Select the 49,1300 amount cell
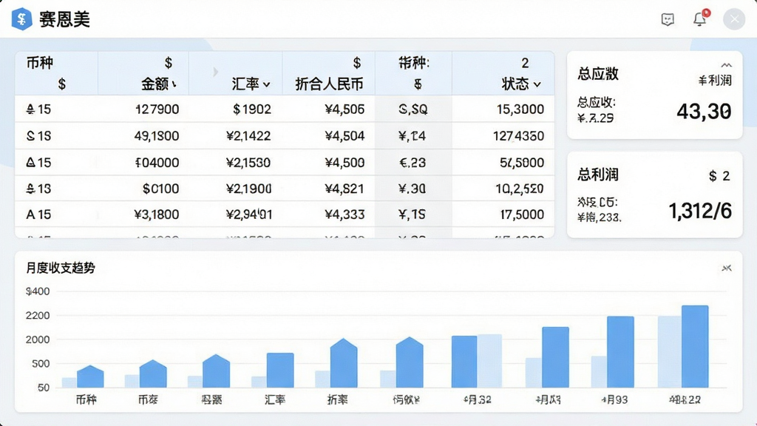Screen dimensions: 757x426 pyautogui.click(x=157, y=136)
